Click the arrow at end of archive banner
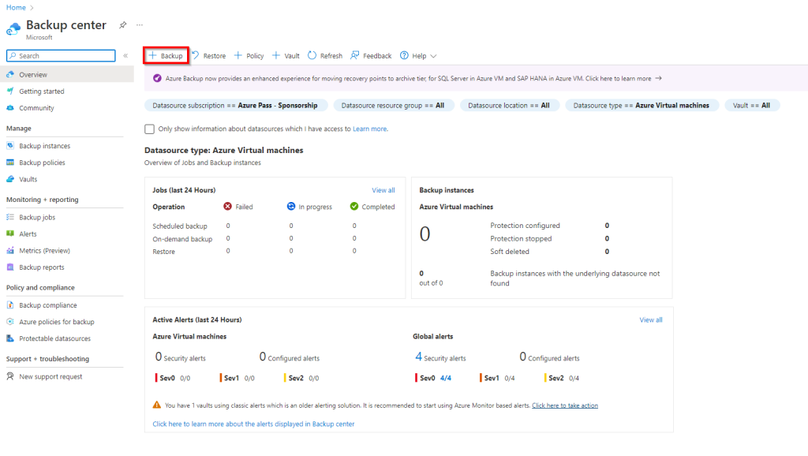808x456 pixels. click(659, 78)
